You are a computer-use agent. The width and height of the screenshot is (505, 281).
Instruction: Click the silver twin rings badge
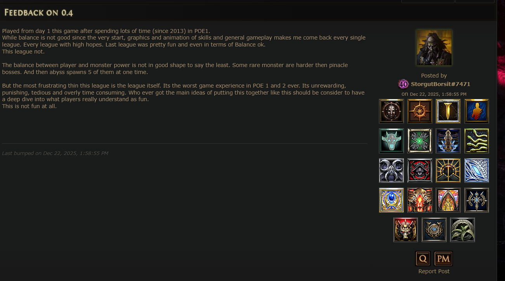[x=391, y=171]
